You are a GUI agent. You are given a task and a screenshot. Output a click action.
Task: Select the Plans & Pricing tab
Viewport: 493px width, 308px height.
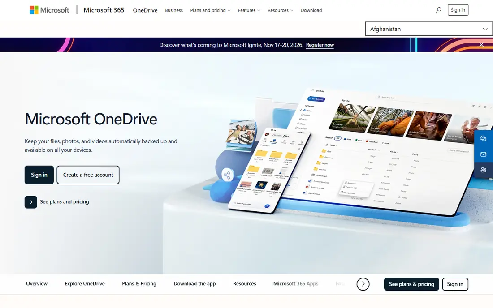(139, 283)
